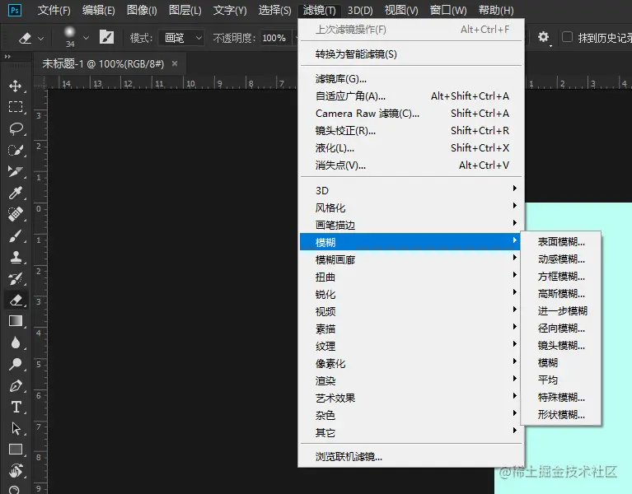Click the Photoshop Ps logo icon
The image size is (632, 494).
coord(15,10)
